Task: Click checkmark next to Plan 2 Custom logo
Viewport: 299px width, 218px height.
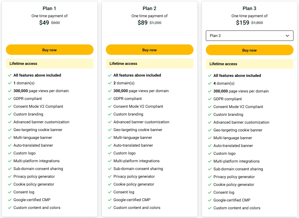Action: coord(110,153)
